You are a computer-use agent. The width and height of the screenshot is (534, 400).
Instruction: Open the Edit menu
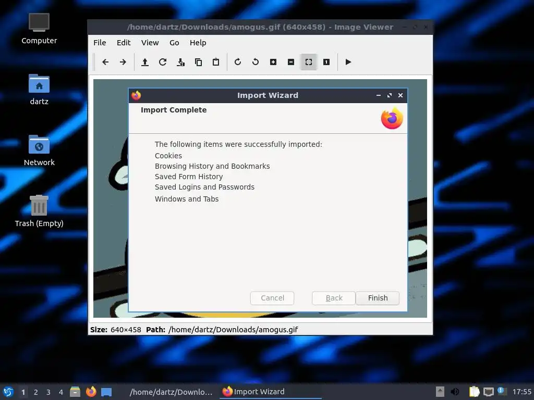click(124, 43)
